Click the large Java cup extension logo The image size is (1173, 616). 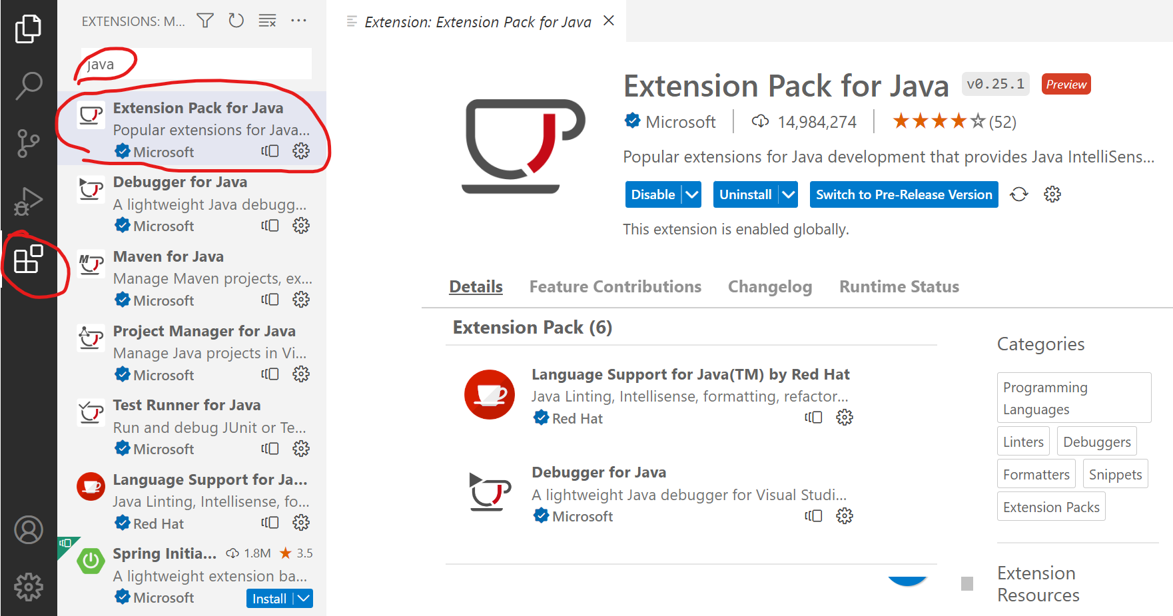[524, 146]
